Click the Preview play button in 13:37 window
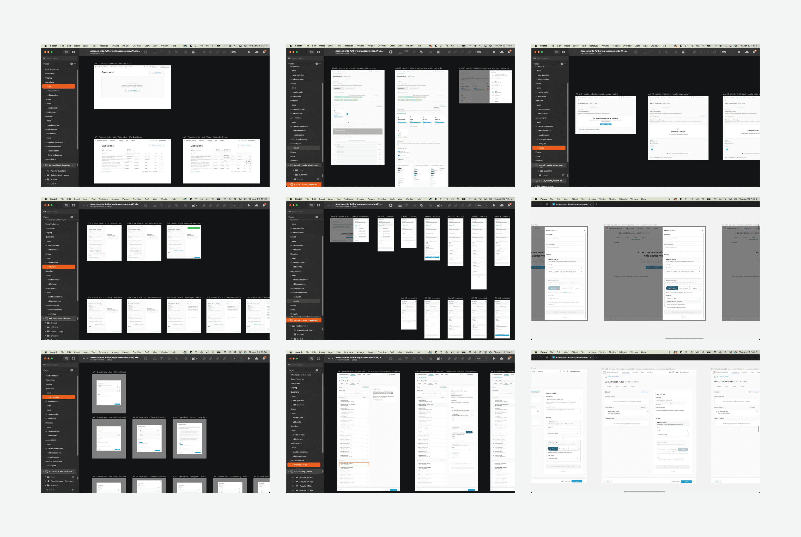The width and height of the screenshot is (801, 537). pos(249,52)
